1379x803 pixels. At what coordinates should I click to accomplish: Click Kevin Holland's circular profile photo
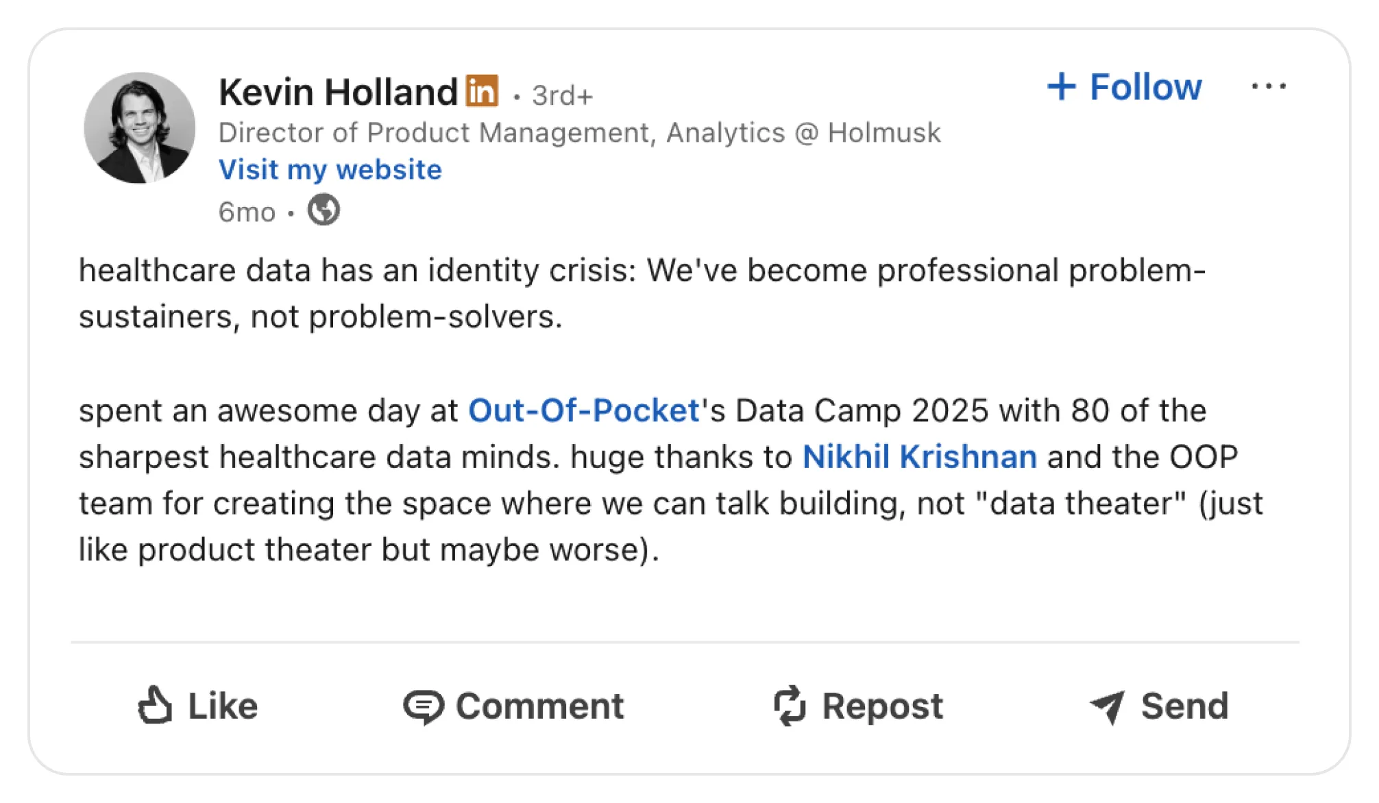[141, 129]
